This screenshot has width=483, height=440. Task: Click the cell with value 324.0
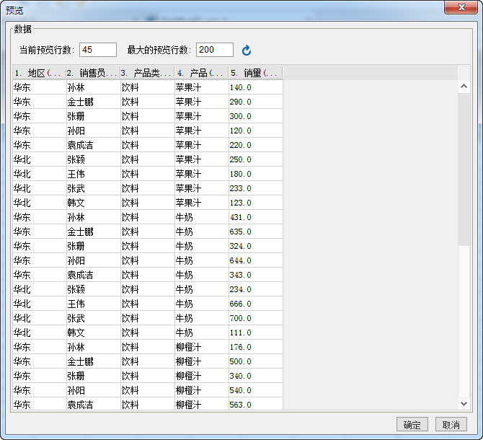[x=256, y=246]
